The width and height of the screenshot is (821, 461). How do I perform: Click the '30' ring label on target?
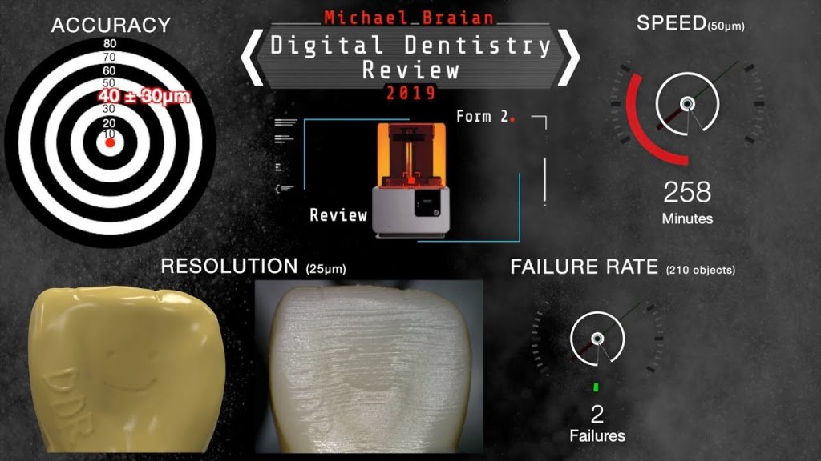pos(108,109)
